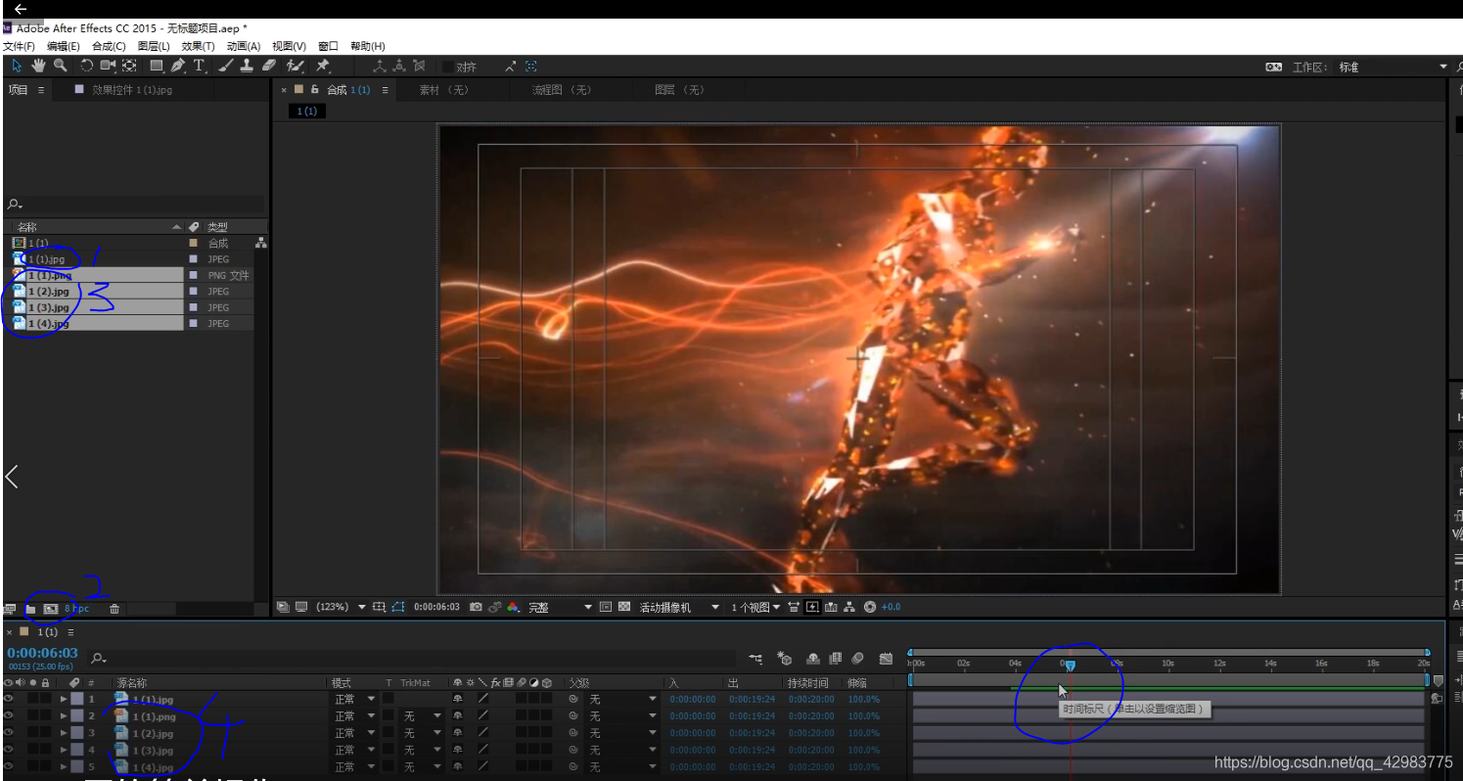Open the 1个视图 view layout dropdown
This screenshot has height=781, width=1463.
pos(755,607)
